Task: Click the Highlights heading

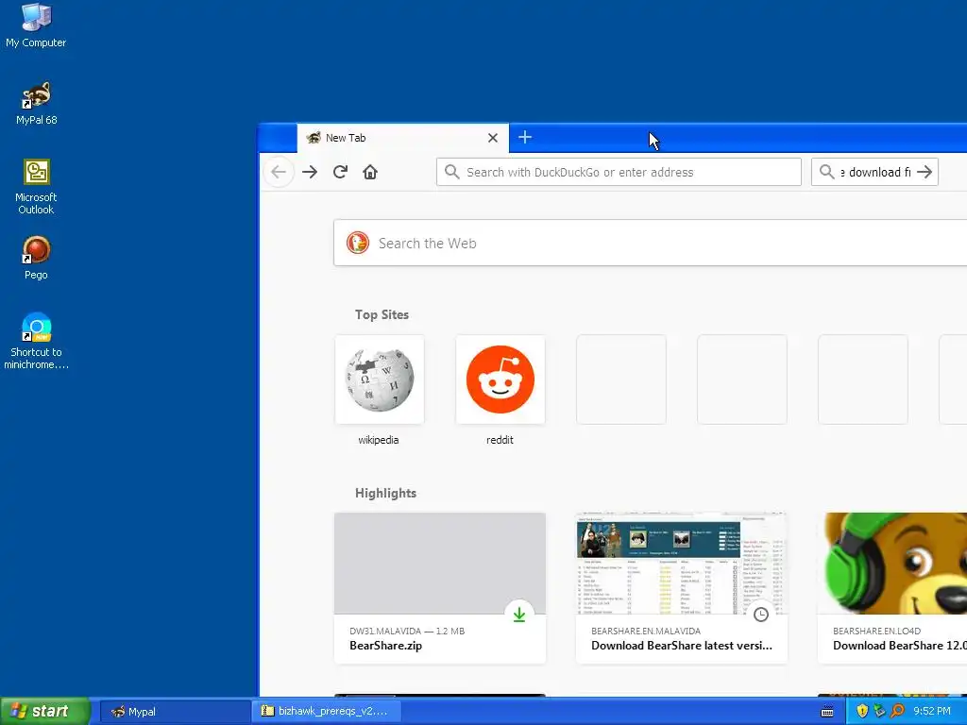Action: pos(385,493)
